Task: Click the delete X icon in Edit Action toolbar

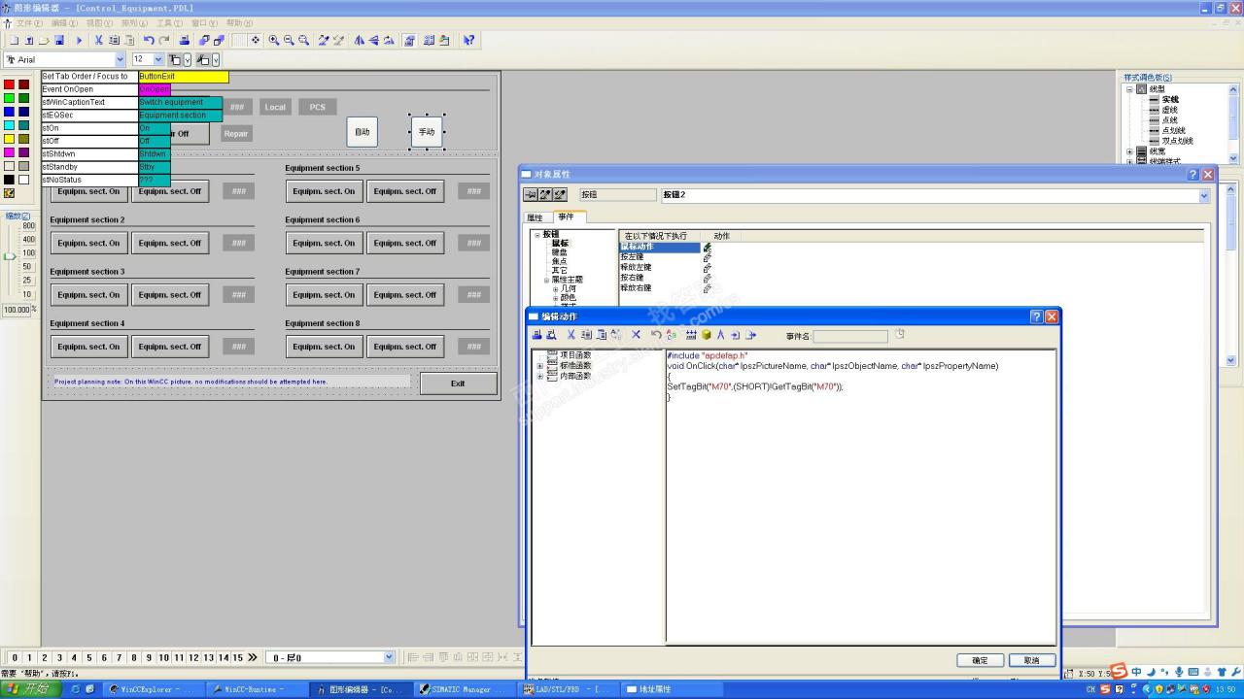Action: coord(637,335)
